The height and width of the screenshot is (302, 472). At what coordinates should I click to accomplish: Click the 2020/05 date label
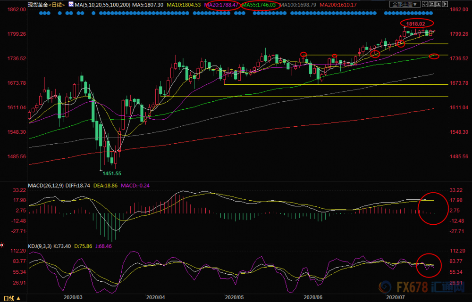(x=235, y=297)
